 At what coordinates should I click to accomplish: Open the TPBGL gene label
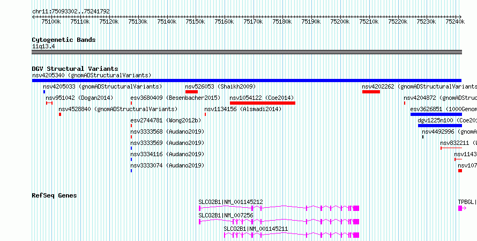pos(467,202)
